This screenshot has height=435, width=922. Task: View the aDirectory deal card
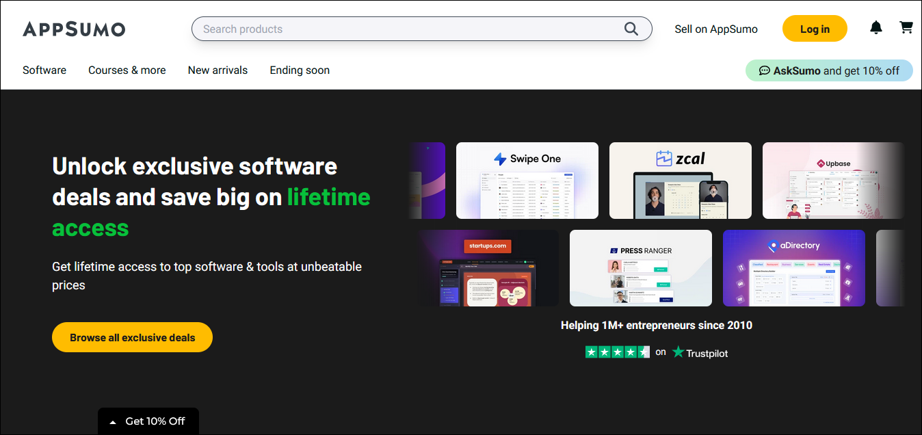coord(794,268)
